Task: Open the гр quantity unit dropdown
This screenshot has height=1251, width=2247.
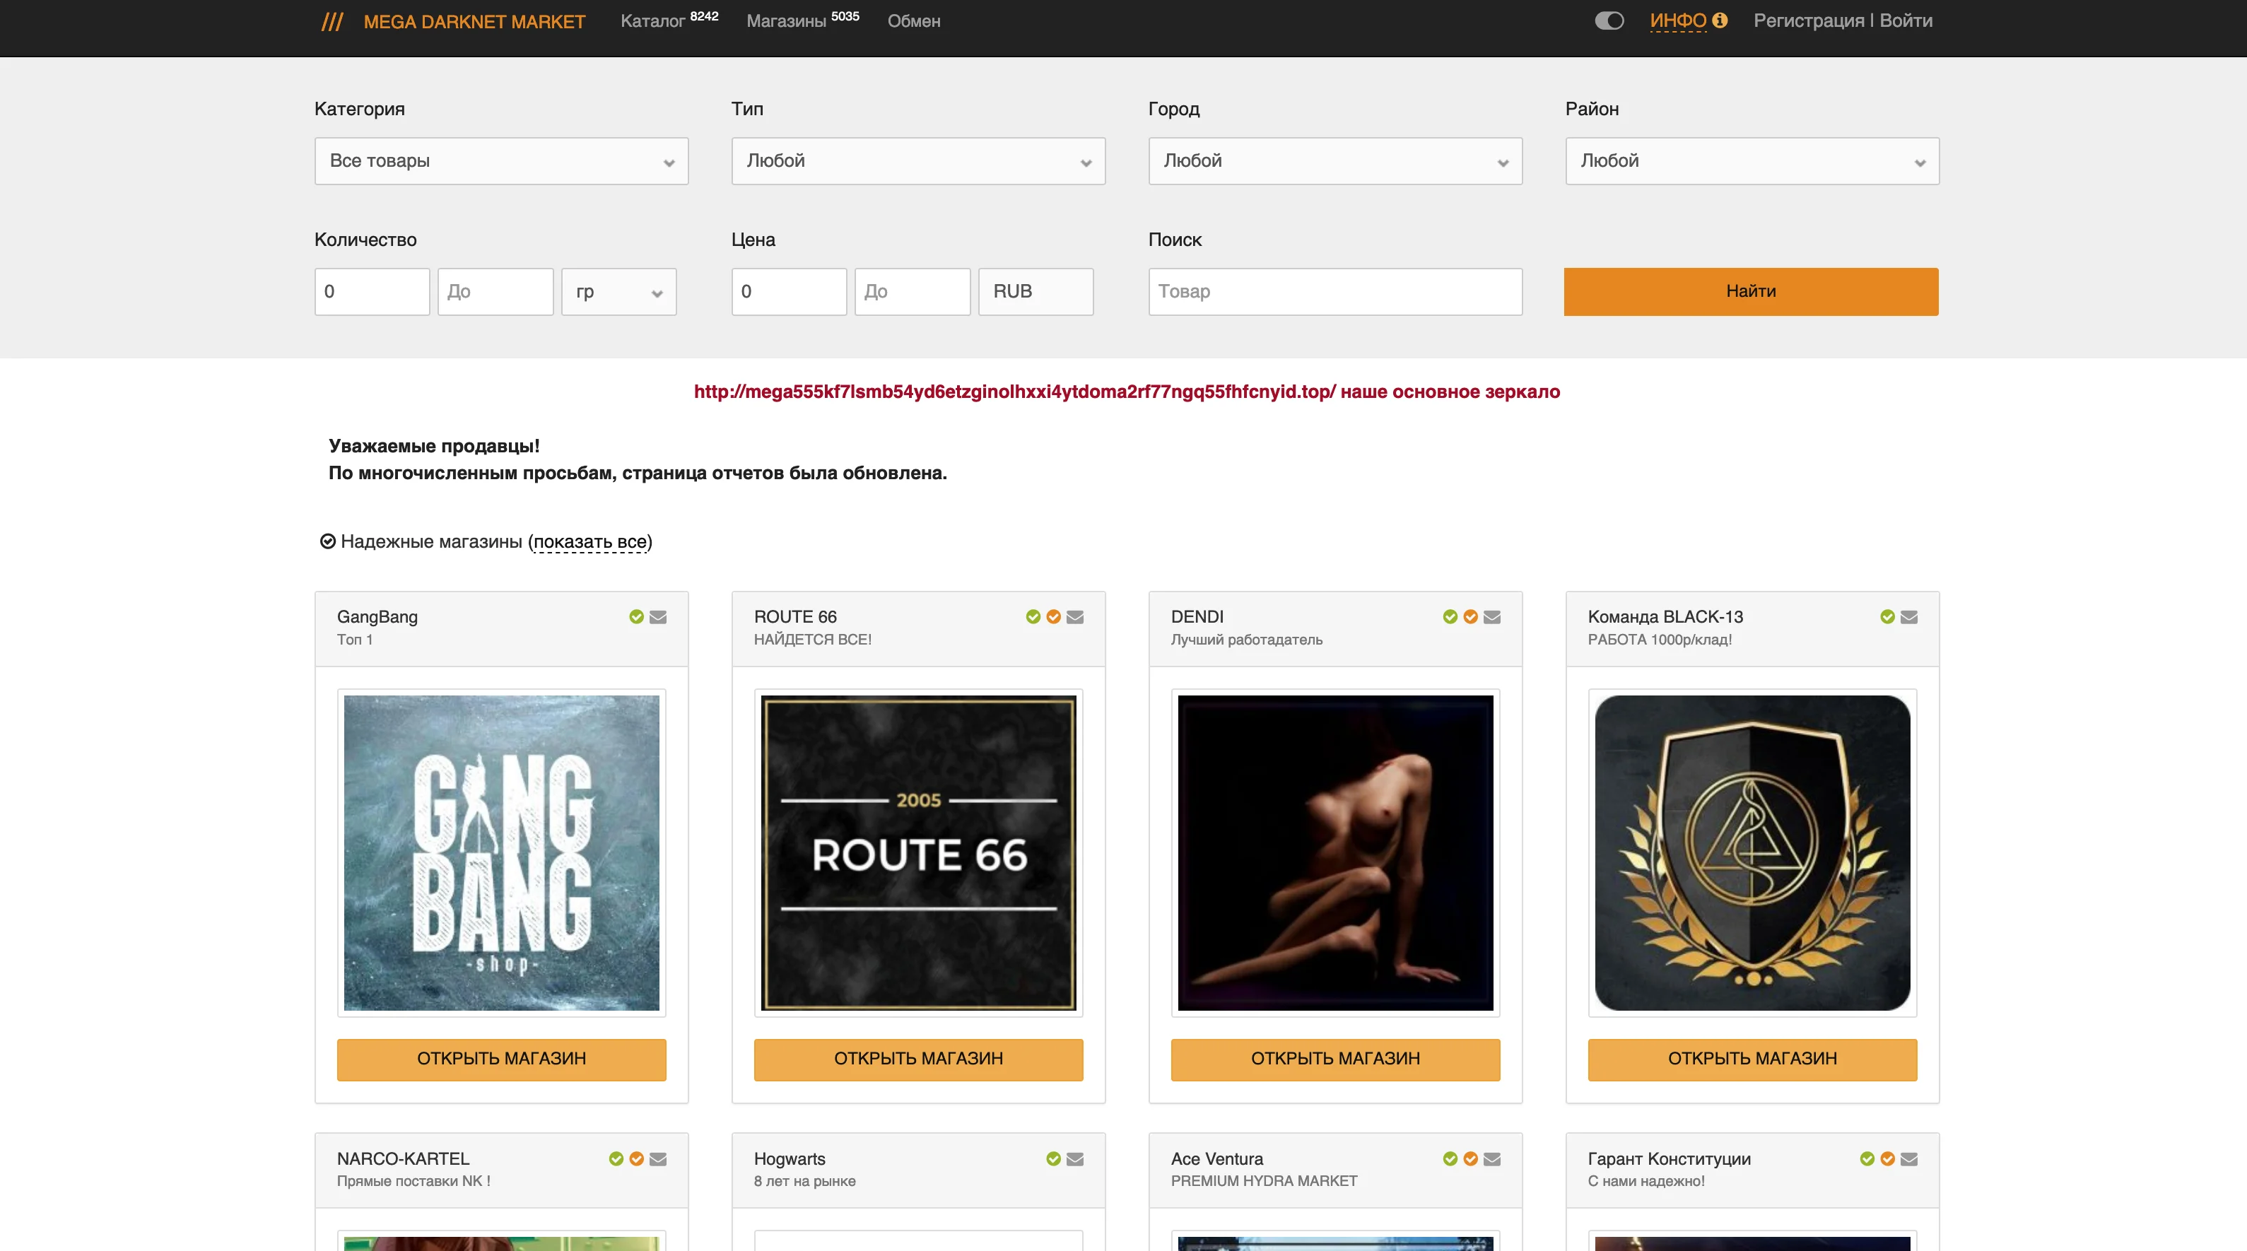Action: pyautogui.click(x=618, y=291)
